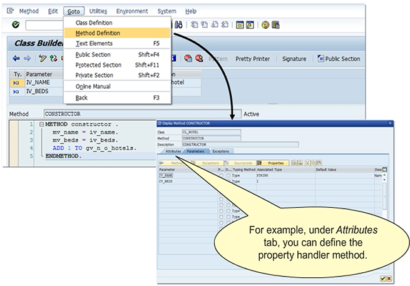Click the binoculars find icon in top toolbar
Viewport: 410px width, 286px height.
click(x=178, y=25)
